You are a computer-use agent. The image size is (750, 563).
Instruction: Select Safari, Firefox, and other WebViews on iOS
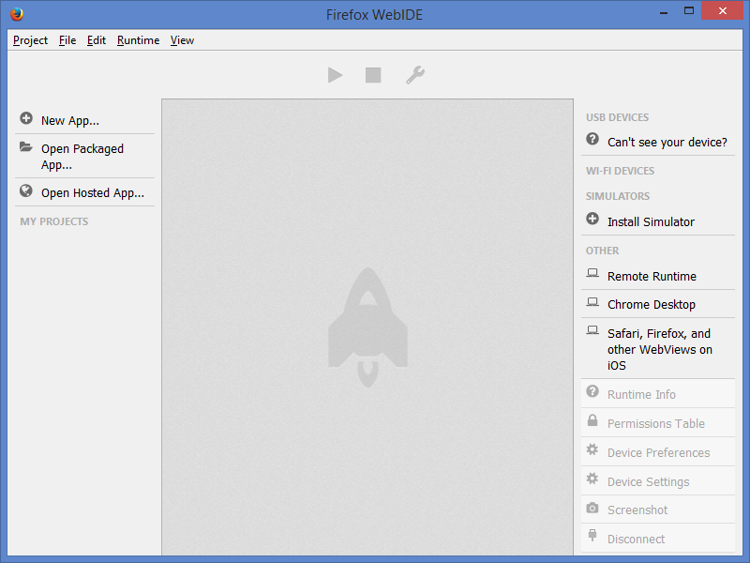[658, 349]
